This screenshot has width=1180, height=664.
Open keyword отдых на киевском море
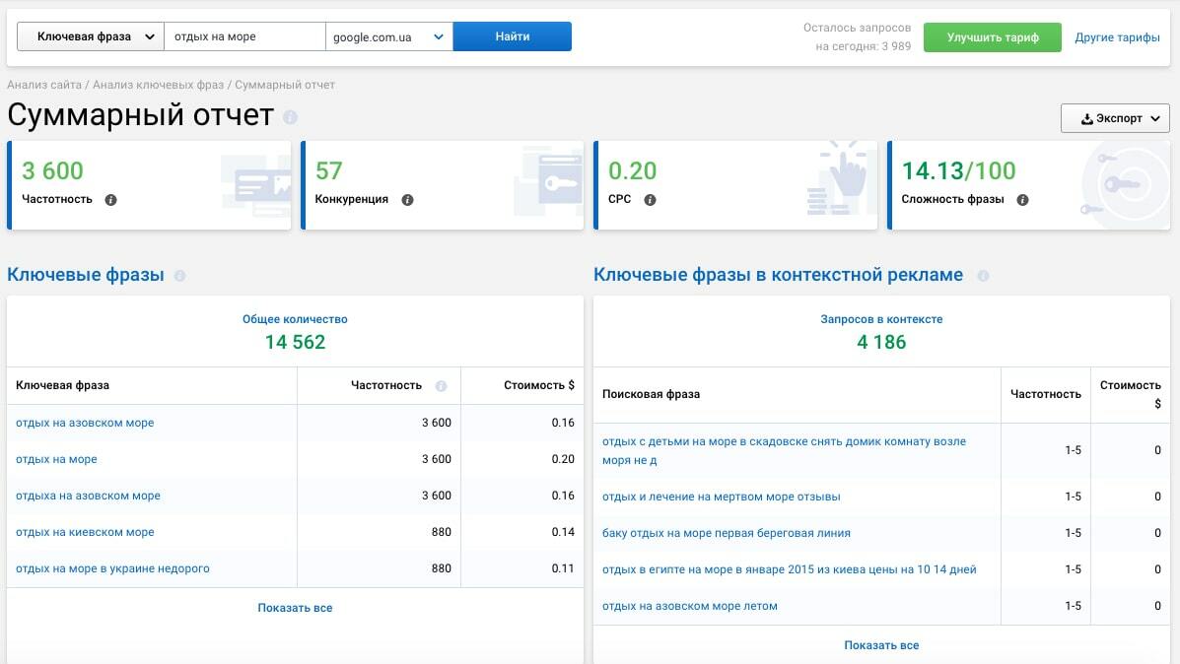coord(85,532)
